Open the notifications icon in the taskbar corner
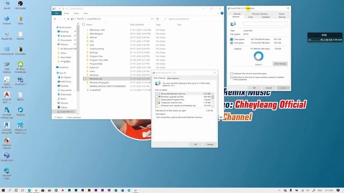The image size is (344, 193). [338, 190]
